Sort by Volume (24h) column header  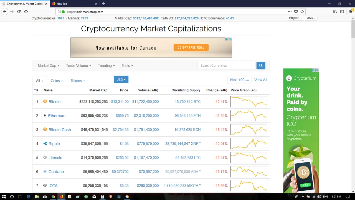point(148,90)
